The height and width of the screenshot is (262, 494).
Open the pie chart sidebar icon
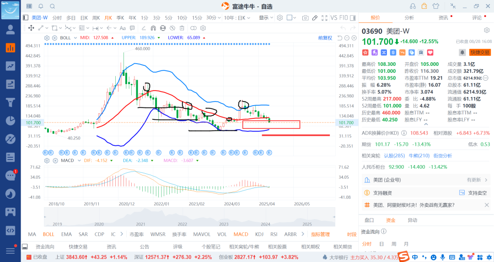click(11, 121)
